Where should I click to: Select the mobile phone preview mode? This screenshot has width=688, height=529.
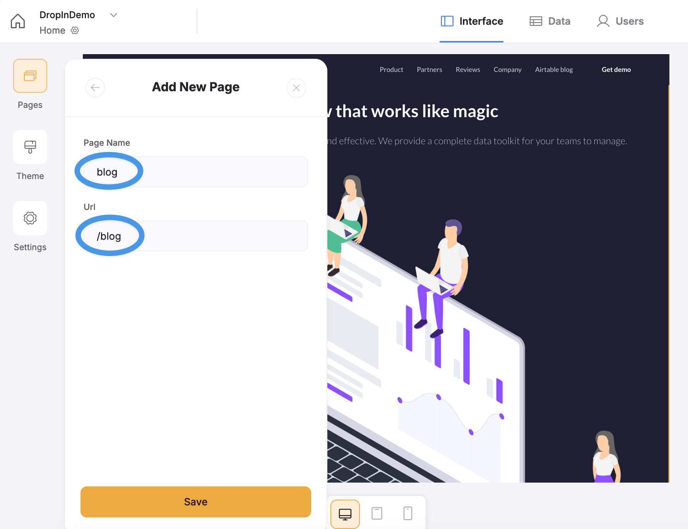pyautogui.click(x=408, y=514)
